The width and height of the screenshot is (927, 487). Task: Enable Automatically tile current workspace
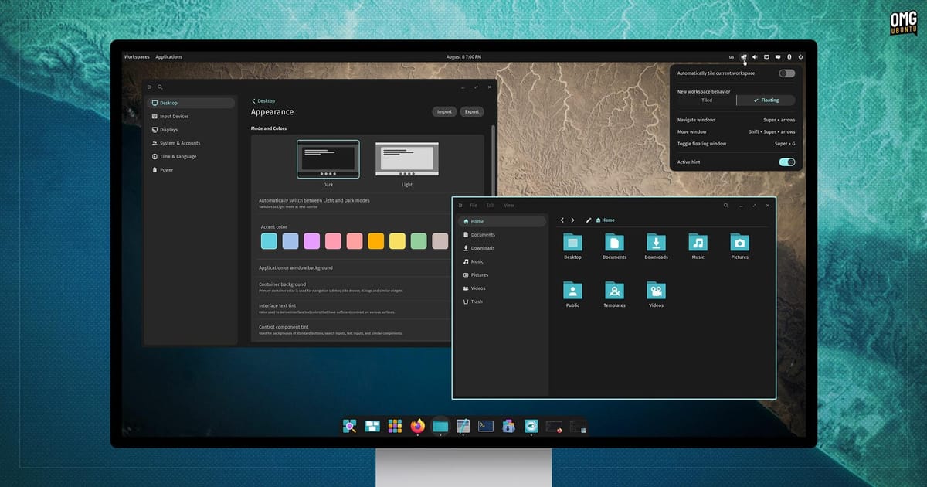[786, 73]
